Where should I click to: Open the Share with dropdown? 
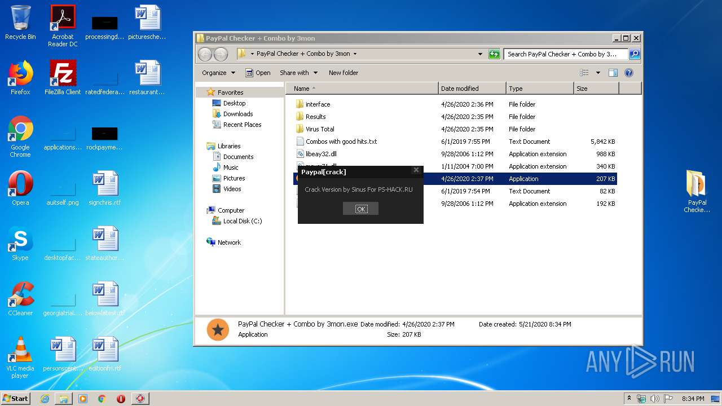(299, 73)
